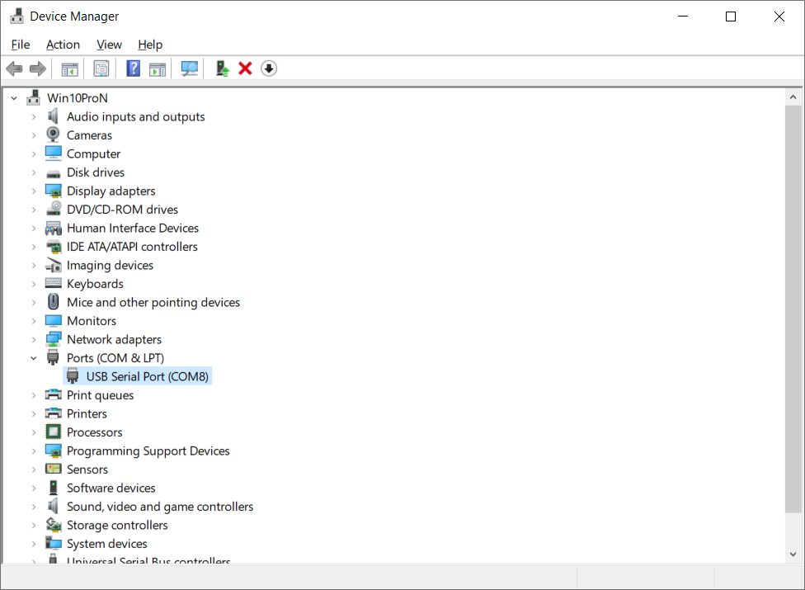Screen dimensions: 805x590
Task: Select the Processors label
Action: (95, 432)
